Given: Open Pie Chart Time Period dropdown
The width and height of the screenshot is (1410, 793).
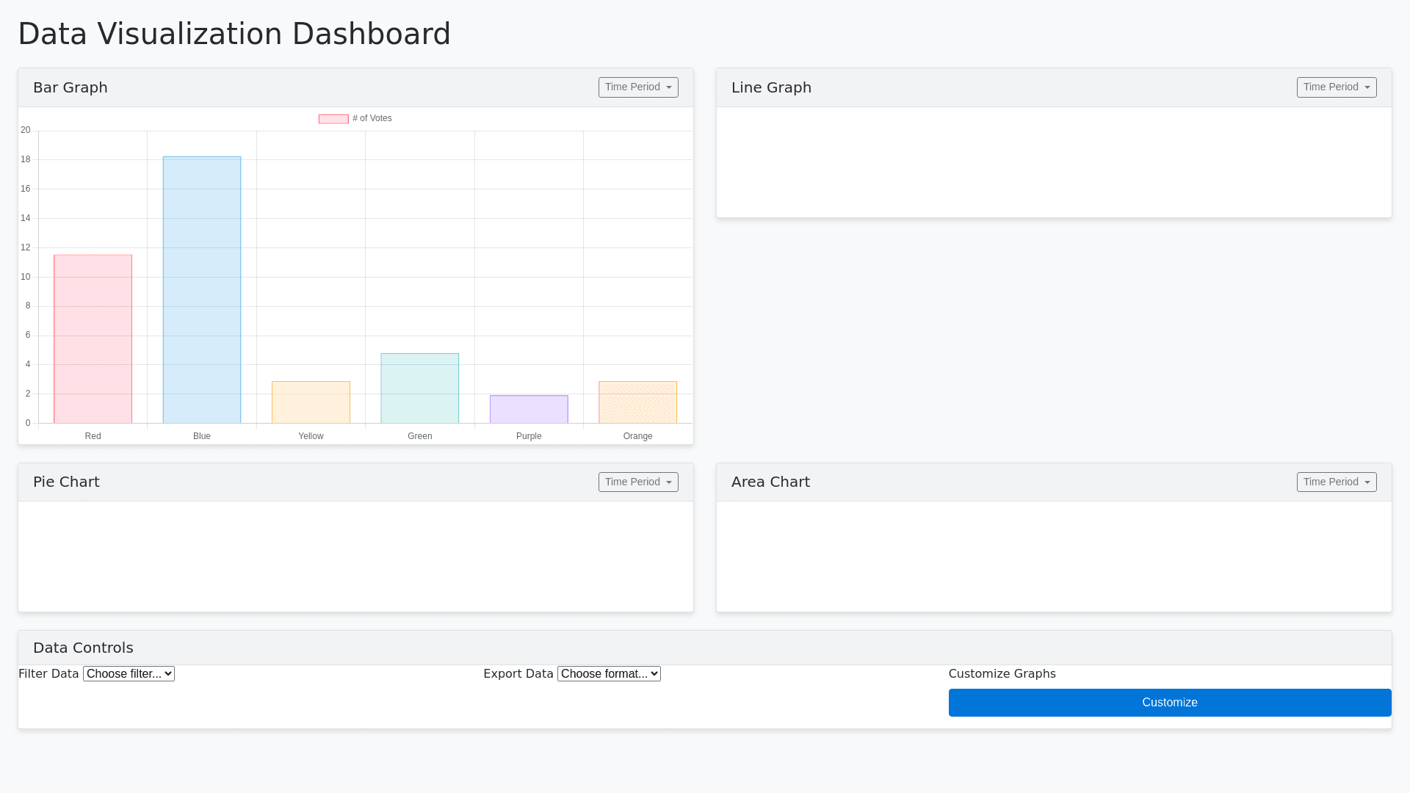Looking at the screenshot, I should click(637, 482).
